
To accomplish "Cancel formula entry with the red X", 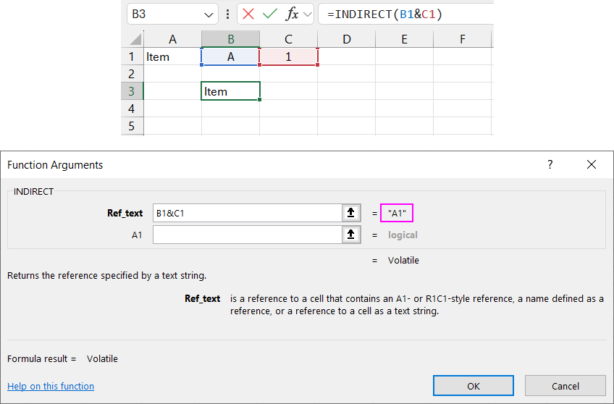I will pyautogui.click(x=248, y=14).
